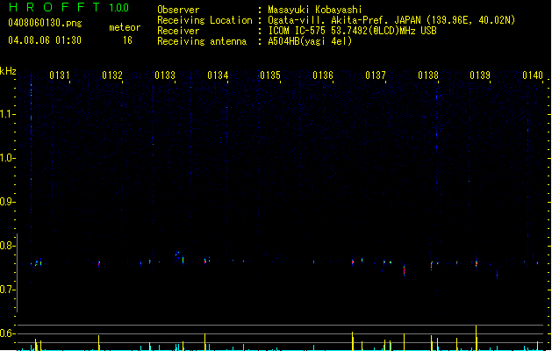Click the 0.8 kHz axis label
The image size is (552, 351).
tap(7, 246)
